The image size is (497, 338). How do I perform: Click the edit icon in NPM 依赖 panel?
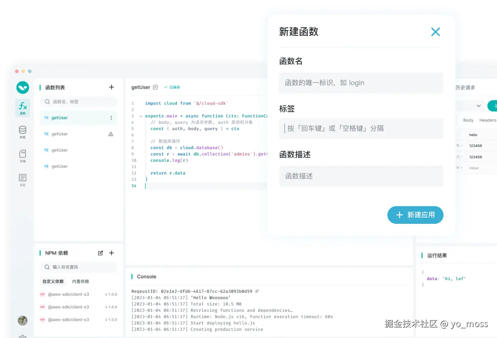point(100,253)
